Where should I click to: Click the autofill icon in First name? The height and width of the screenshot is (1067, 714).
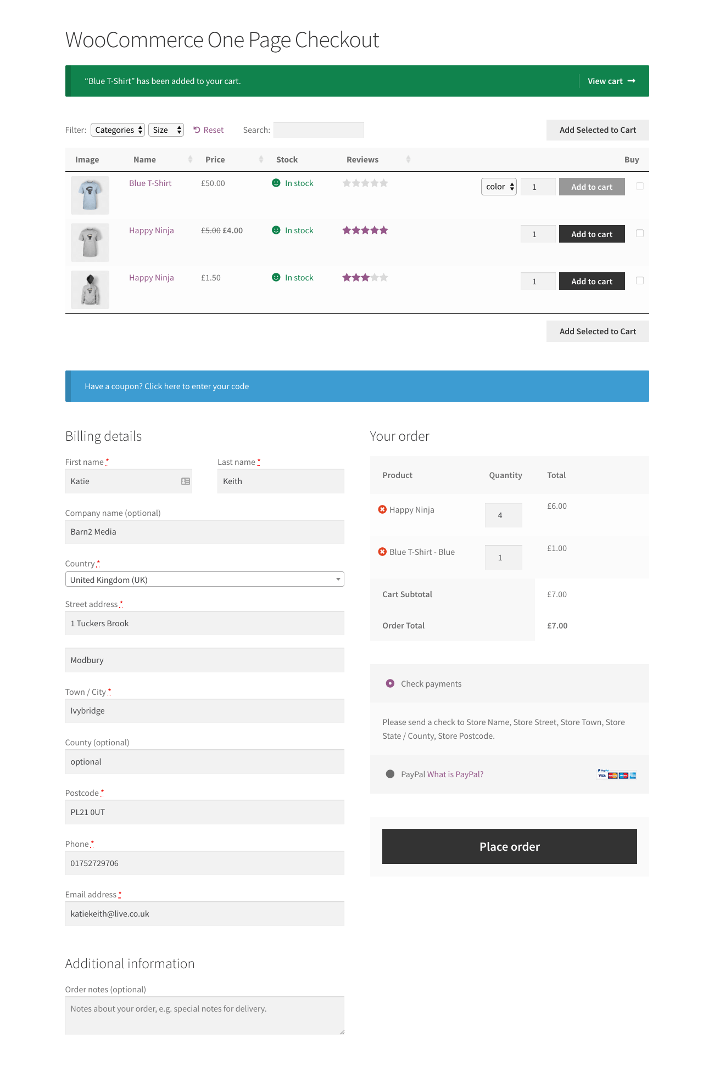coord(186,481)
